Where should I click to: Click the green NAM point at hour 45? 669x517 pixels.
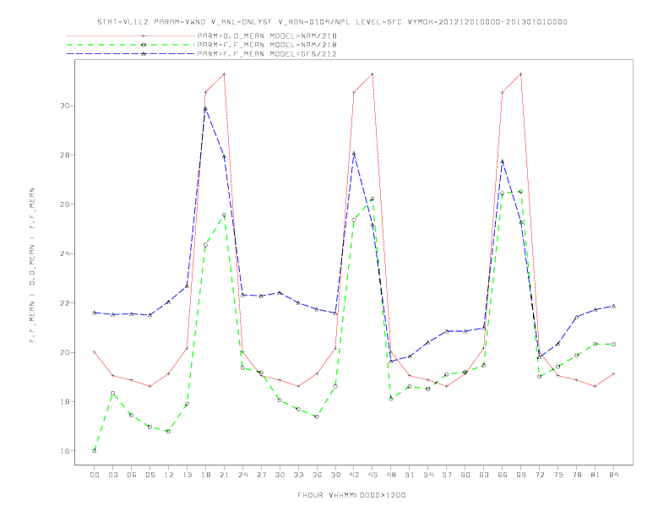(x=373, y=199)
